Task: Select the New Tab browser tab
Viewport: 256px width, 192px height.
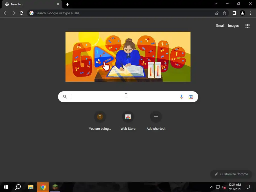Action: click(32, 4)
